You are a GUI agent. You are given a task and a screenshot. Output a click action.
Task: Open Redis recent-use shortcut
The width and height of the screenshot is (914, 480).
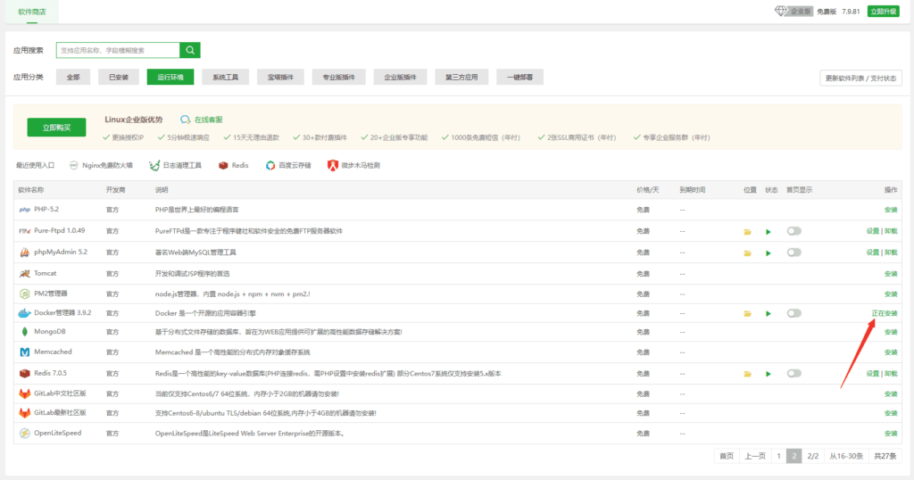pyautogui.click(x=233, y=165)
